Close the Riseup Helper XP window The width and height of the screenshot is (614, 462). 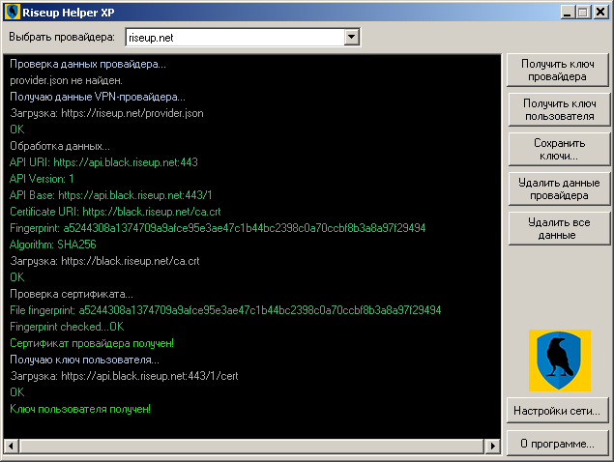tap(599, 12)
